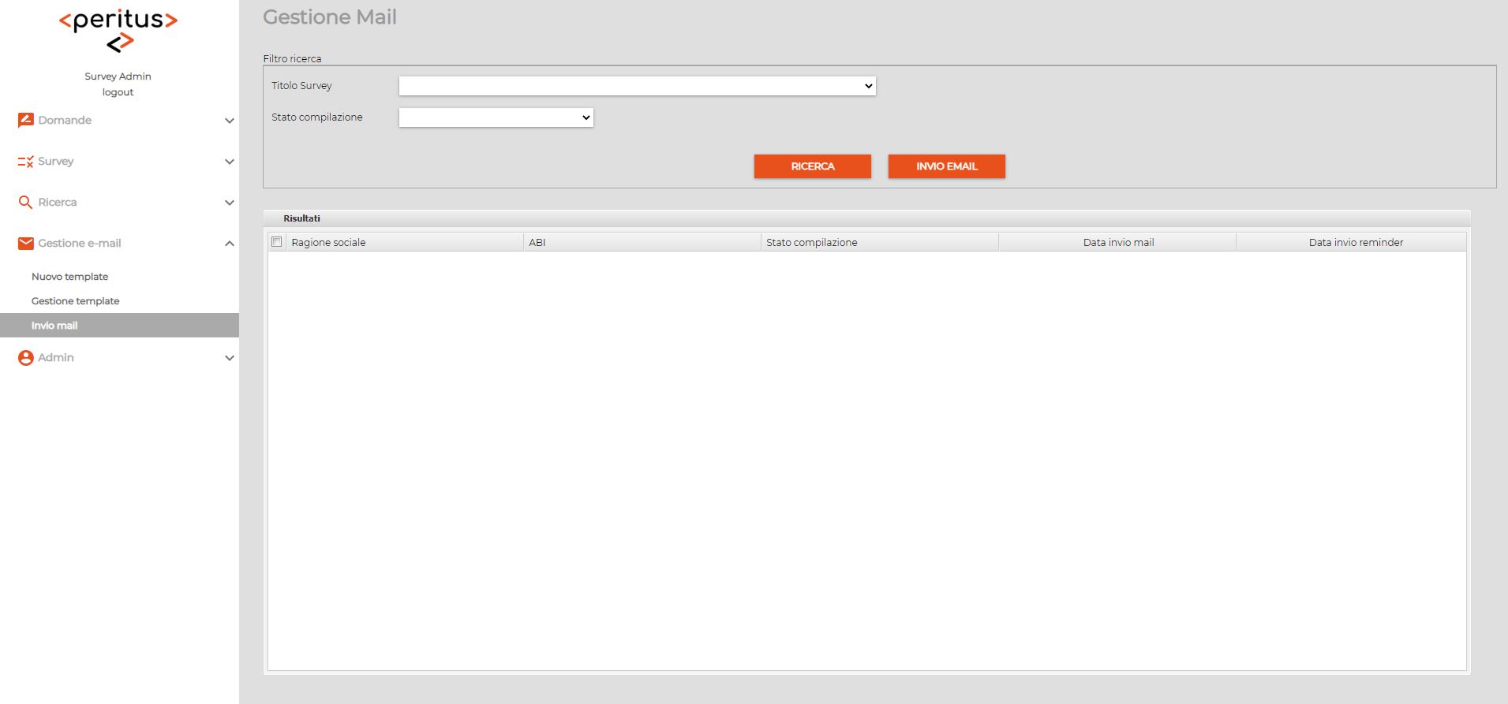Click the Peritus logo
Image resolution: width=1508 pixels, height=704 pixels.
118,31
